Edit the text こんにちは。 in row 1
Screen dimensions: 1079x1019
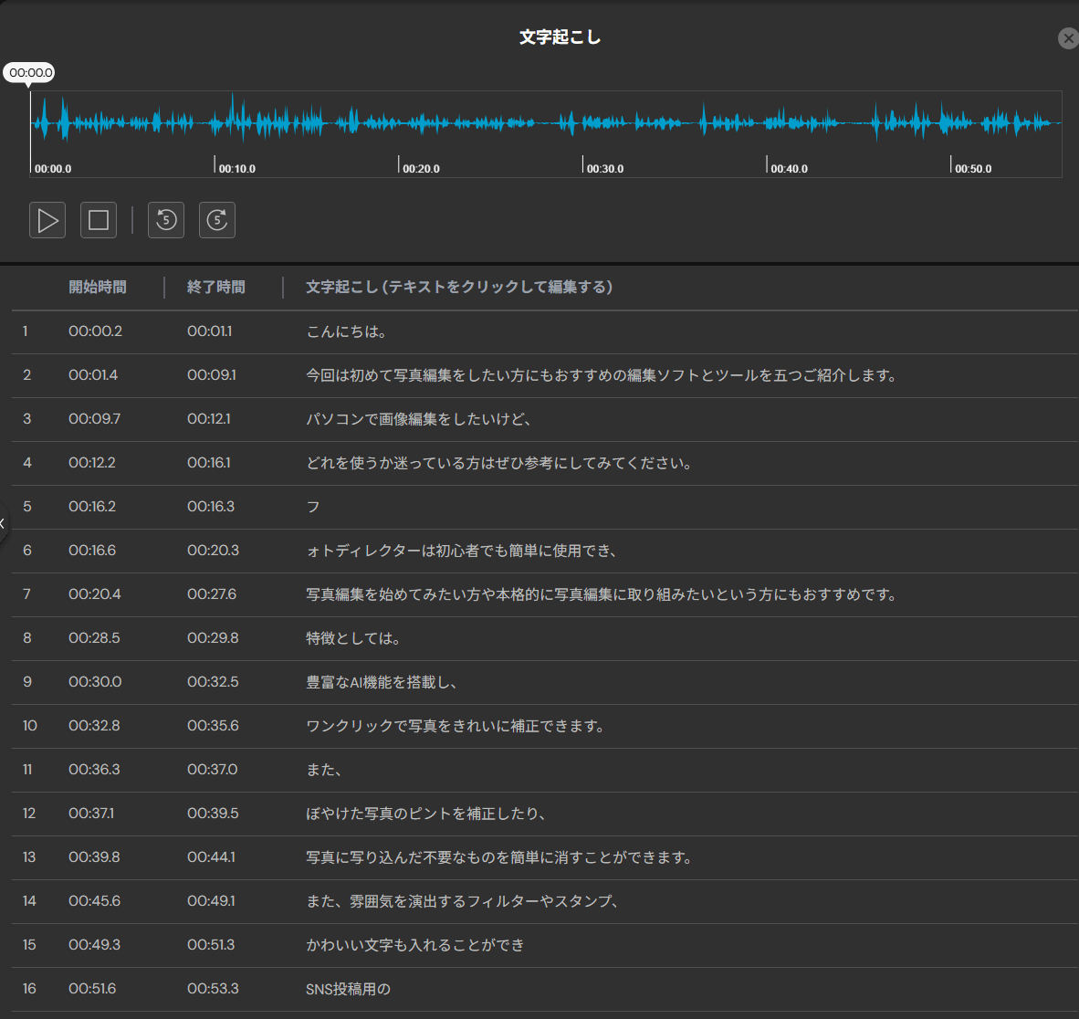click(x=347, y=331)
